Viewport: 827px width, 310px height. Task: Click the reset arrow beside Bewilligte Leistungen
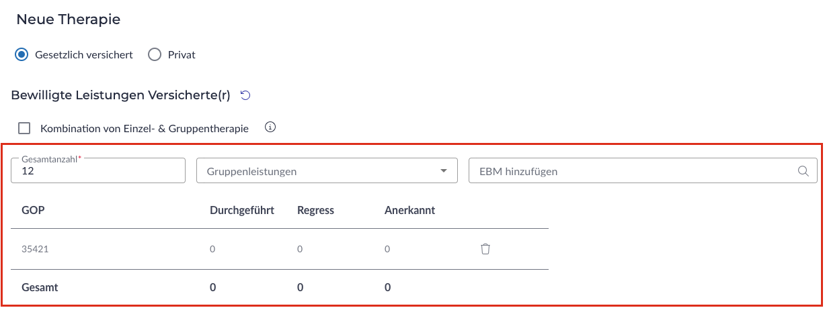(x=245, y=95)
